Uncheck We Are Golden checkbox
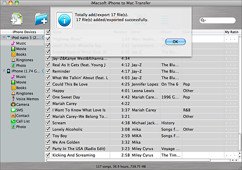This screenshot has width=242, height=170. 48,142
